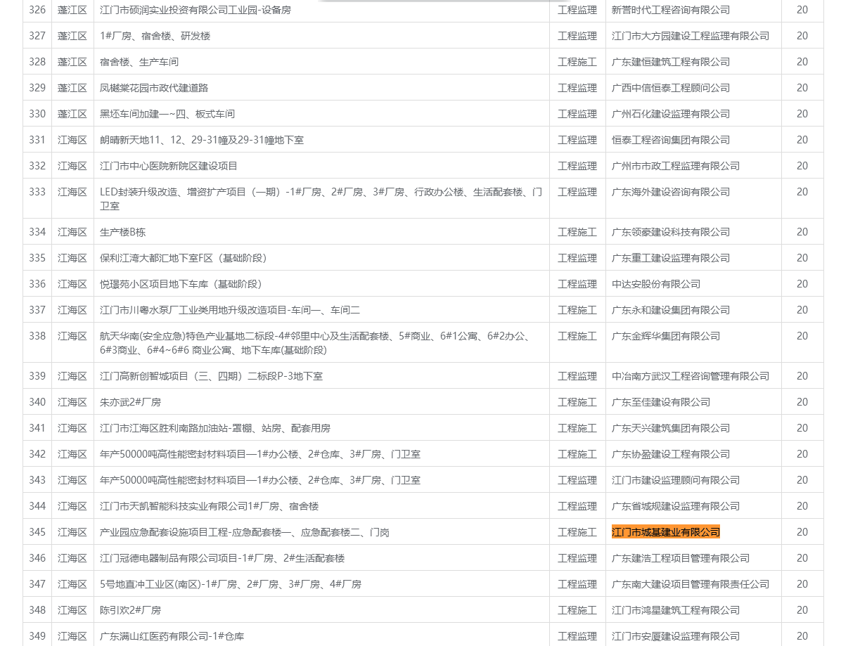Click project 江门市川粤水泵厂工业类用地升级改造项目
This screenshot has width=860, height=646.
pyautogui.click(x=230, y=310)
